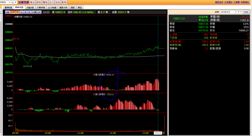Click the index price 10821.53 in quote panel

click(179, 18)
